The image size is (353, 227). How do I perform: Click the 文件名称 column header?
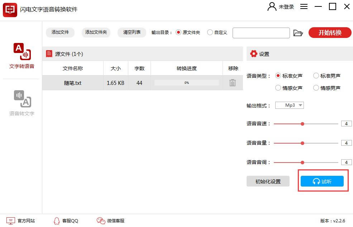(x=73, y=68)
